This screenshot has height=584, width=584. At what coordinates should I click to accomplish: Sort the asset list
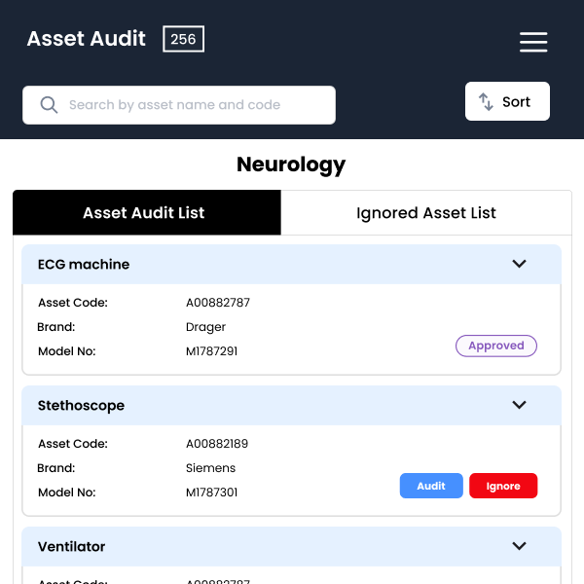tap(507, 102)
